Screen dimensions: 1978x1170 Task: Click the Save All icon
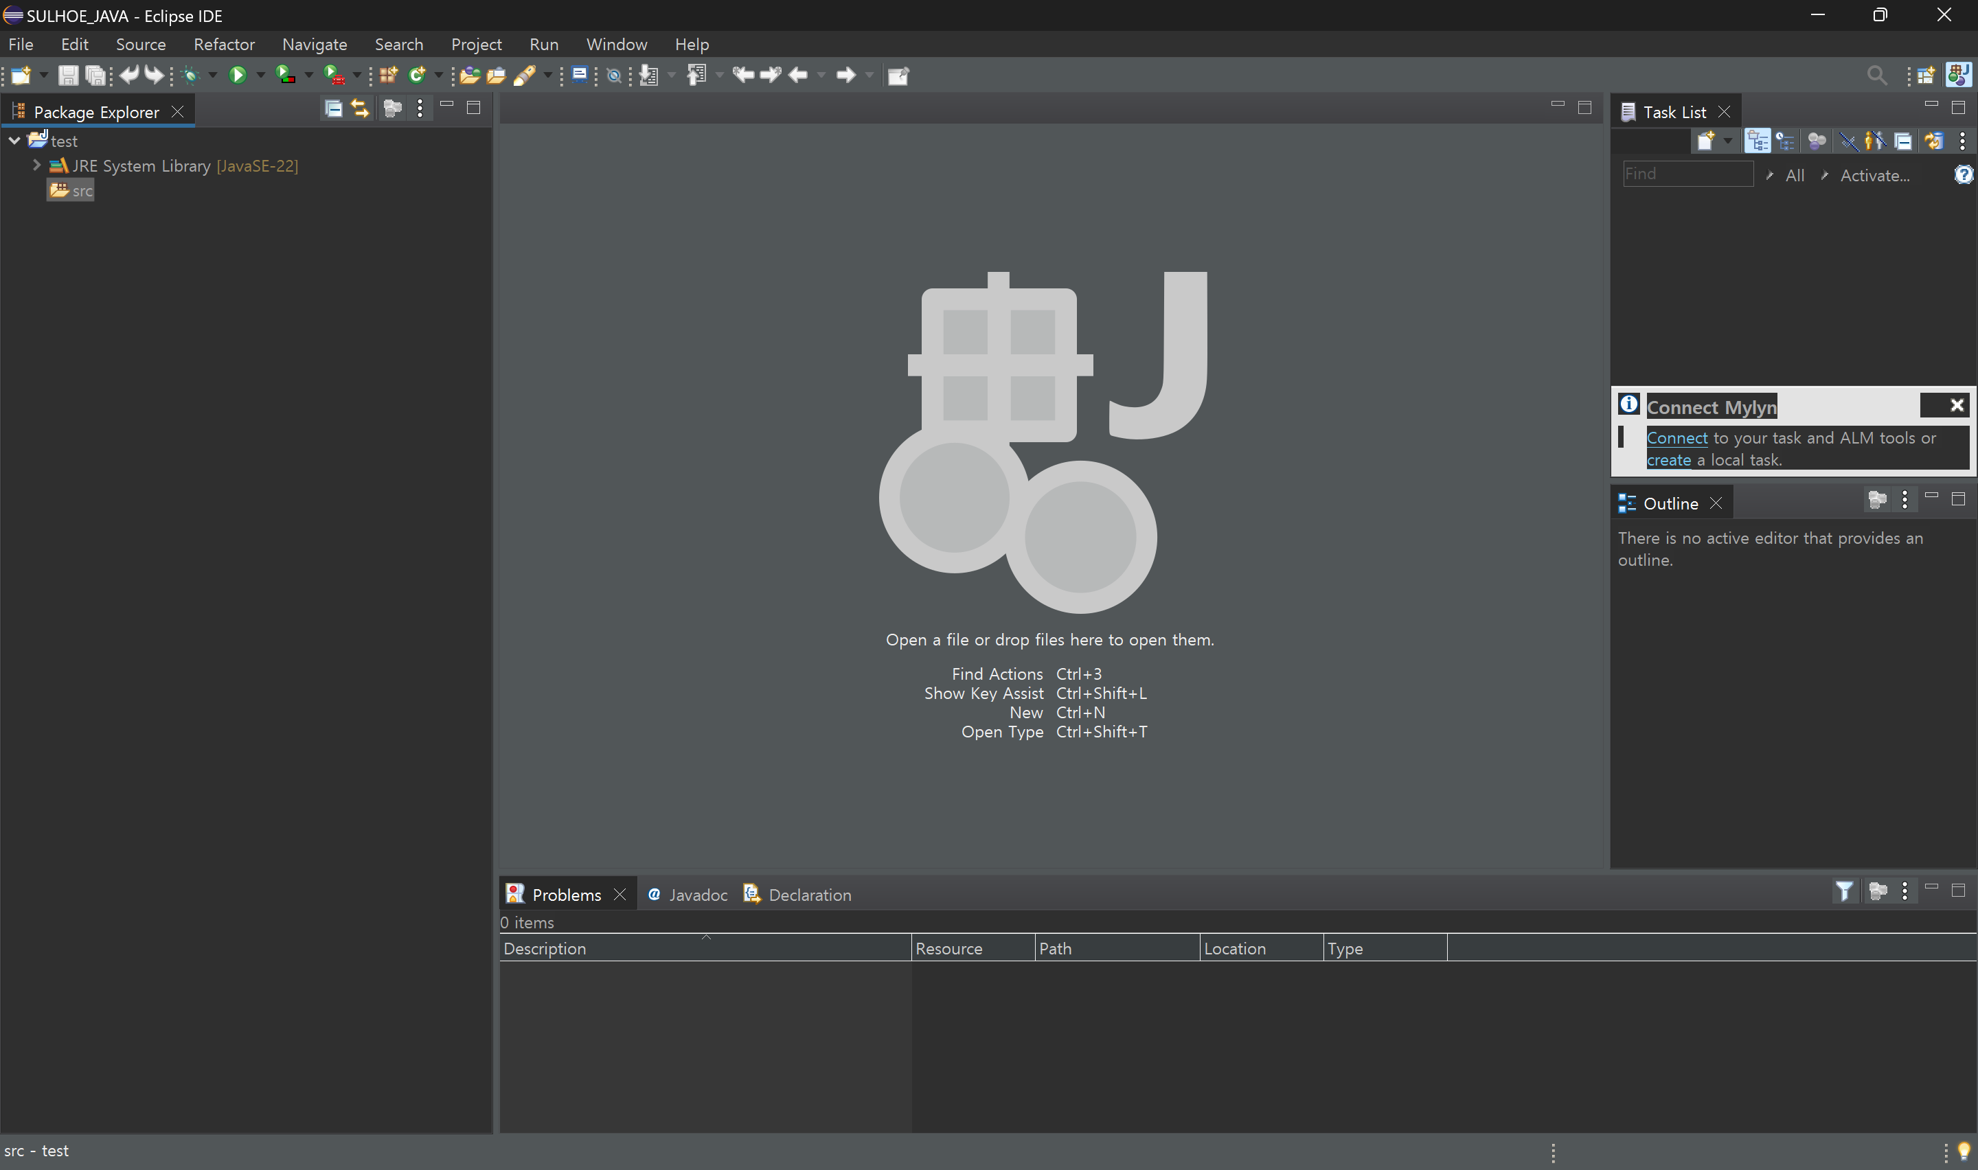click(95, 75)
